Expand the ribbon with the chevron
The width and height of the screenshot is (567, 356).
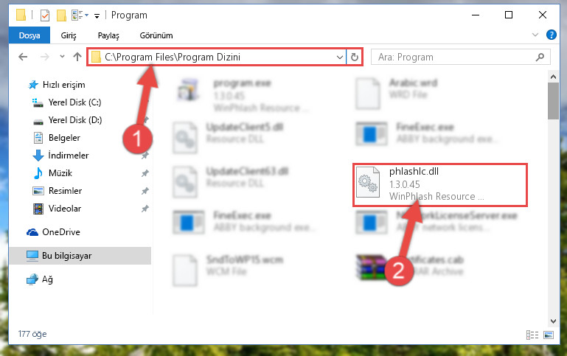pyautogui.click(x=535, y=35)
